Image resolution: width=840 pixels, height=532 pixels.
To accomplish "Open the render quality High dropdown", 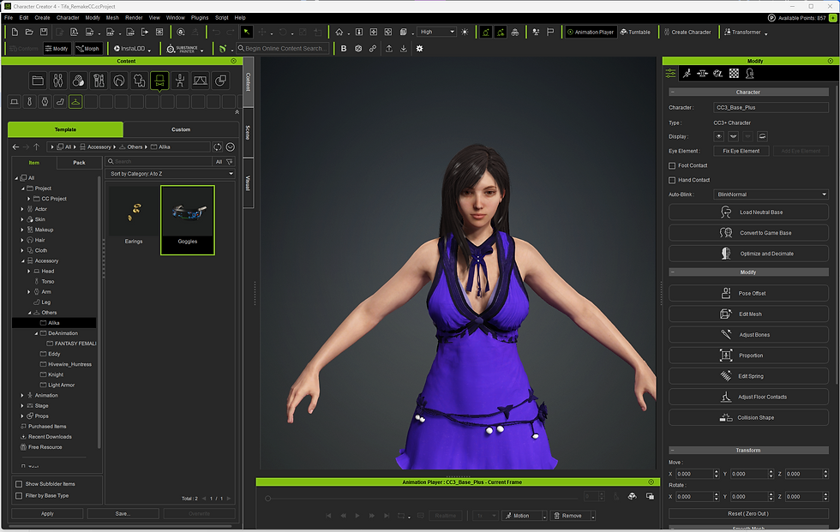I will pyautogui.click(x=437, y=32).
